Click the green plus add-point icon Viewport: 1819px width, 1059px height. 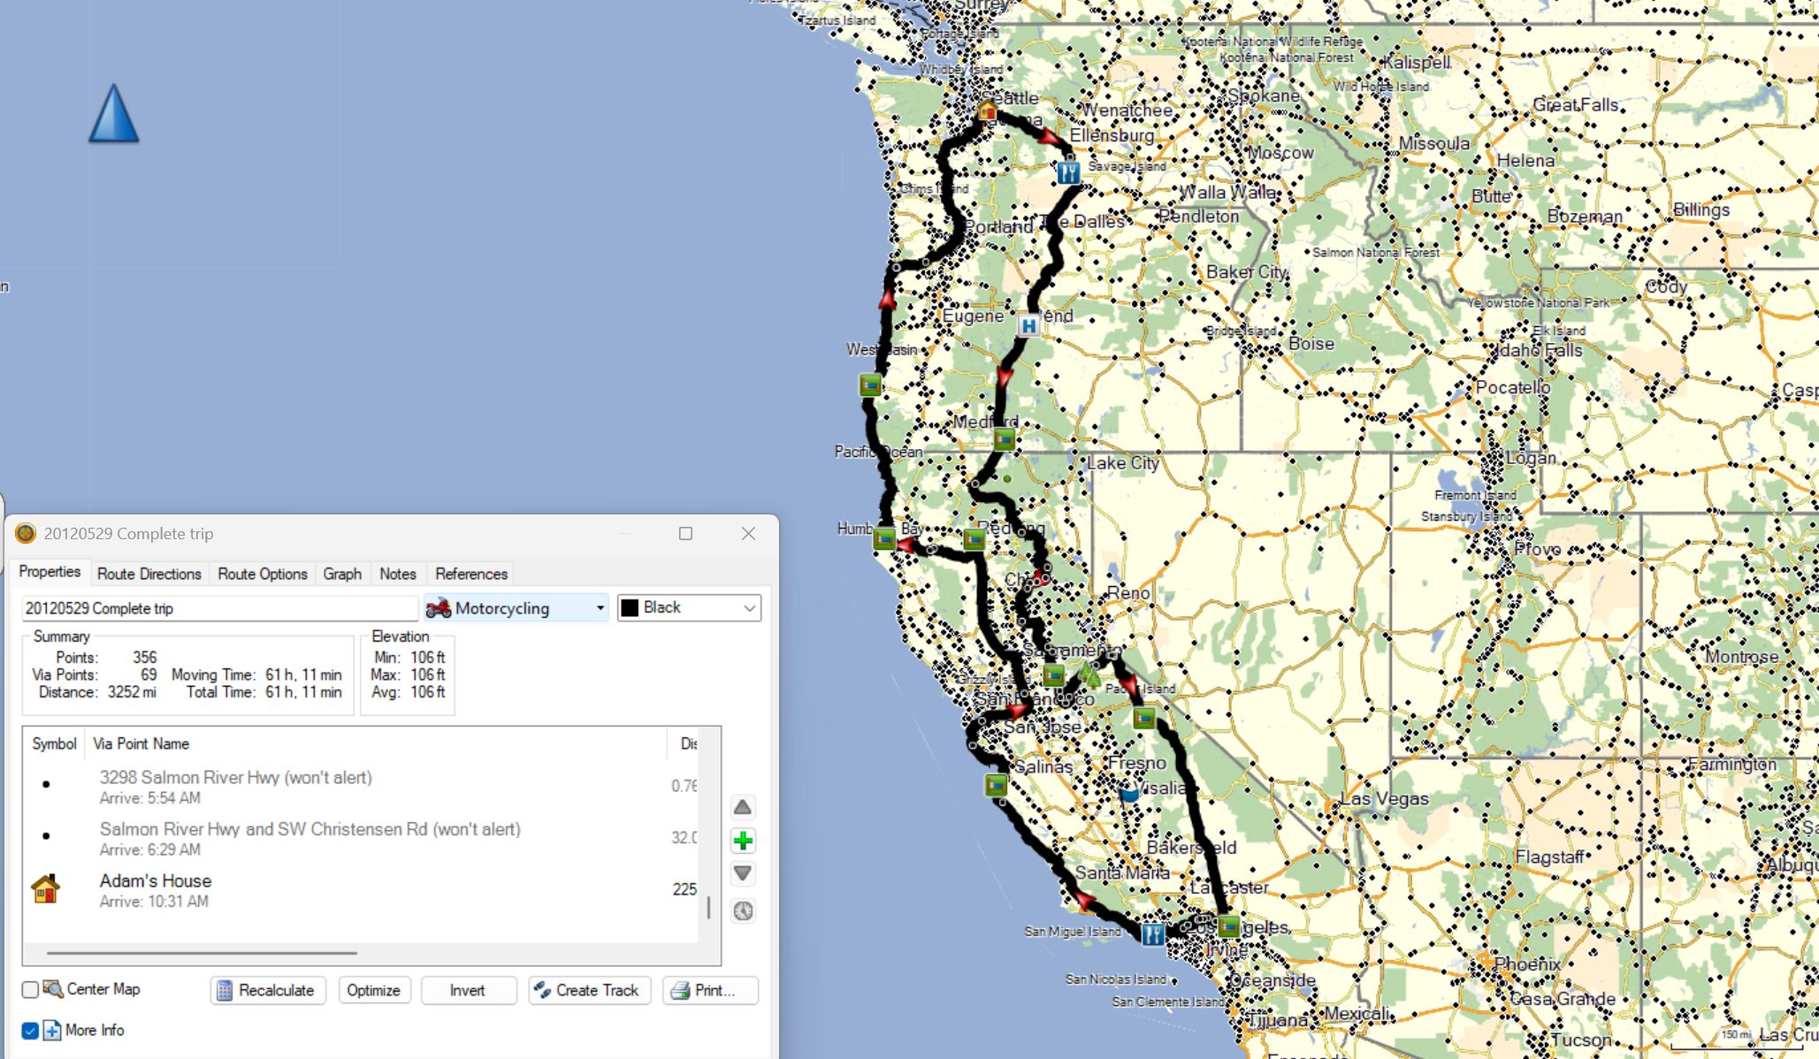pos(743,841)
